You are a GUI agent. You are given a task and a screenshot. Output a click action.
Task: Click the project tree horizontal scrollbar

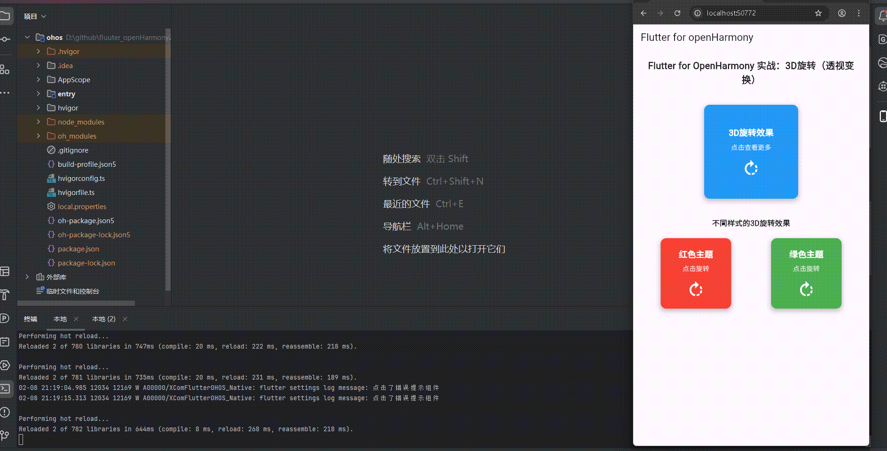click(x=76, y=303)
